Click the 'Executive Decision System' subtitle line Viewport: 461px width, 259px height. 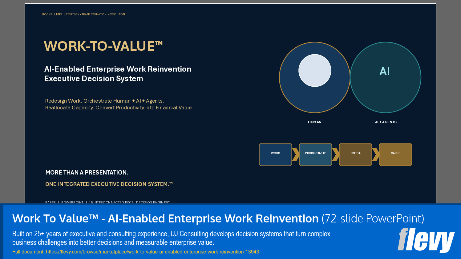click(x=94, y=79)
